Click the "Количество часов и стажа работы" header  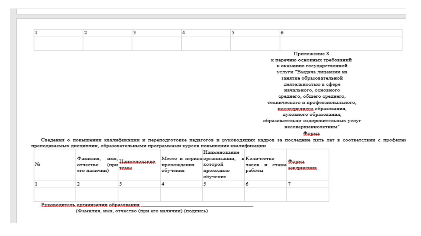(x=265, y=165)
